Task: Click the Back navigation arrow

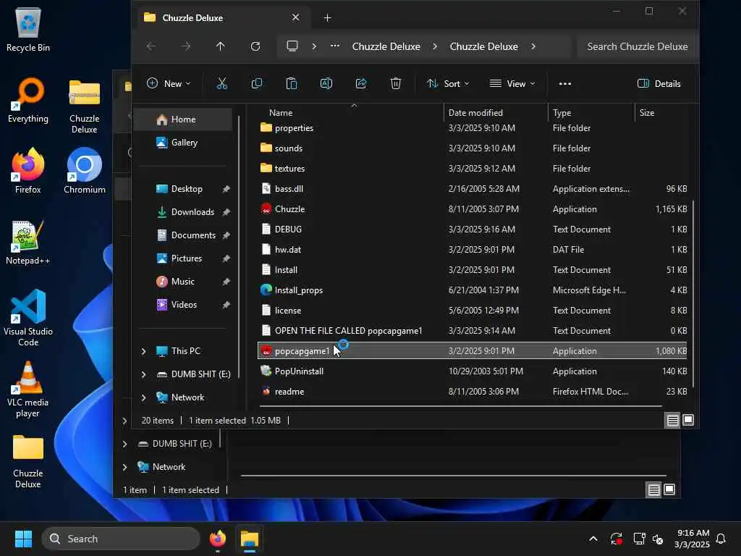Action: click(151, 46)
